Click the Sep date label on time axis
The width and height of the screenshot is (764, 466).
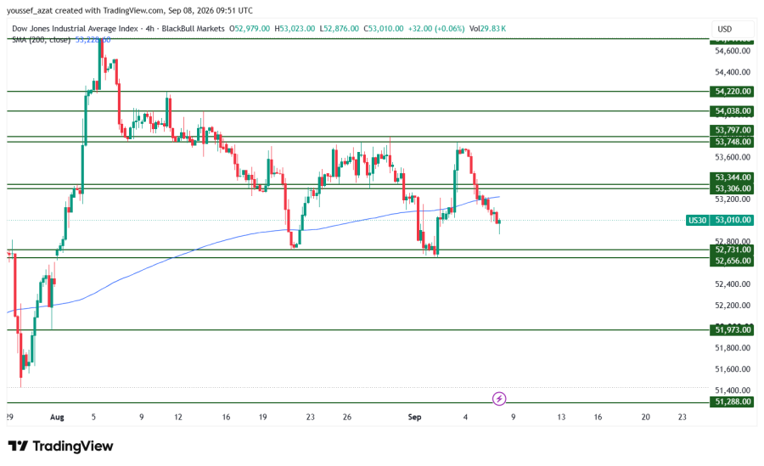414,418
